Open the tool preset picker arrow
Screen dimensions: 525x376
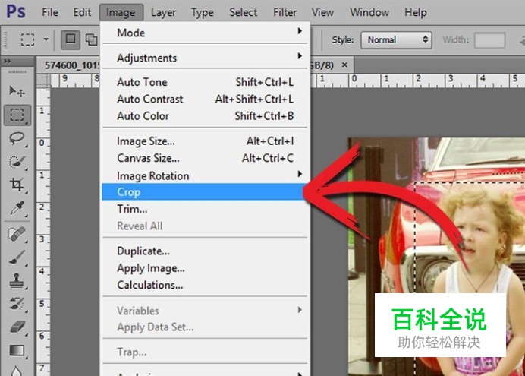click(x=46, y=39)
